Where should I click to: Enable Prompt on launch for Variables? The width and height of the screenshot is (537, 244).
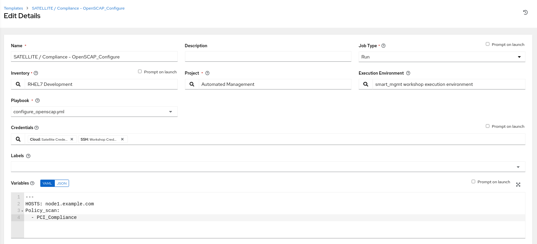click(473, 181)
